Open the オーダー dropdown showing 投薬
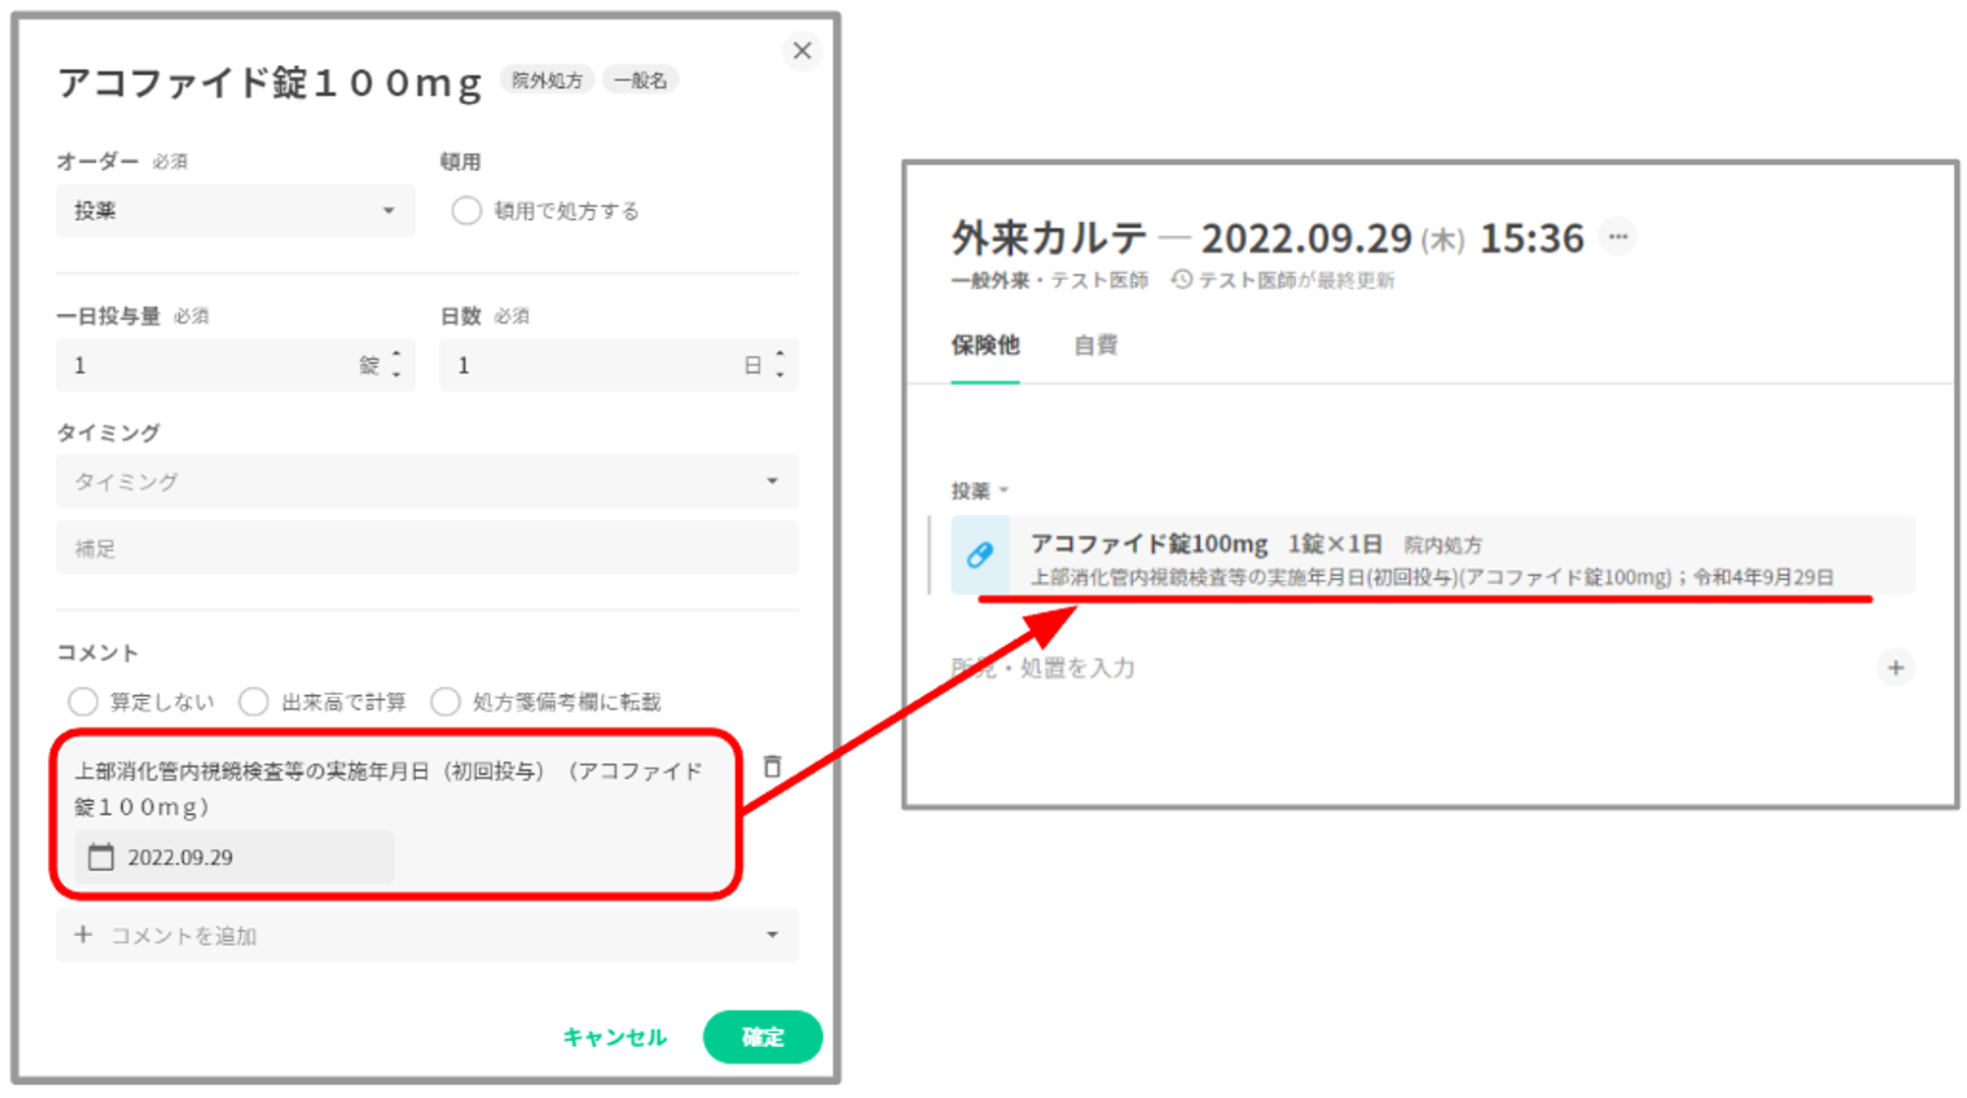This screenshot has height=1098, width=1967. pos(235,211)
